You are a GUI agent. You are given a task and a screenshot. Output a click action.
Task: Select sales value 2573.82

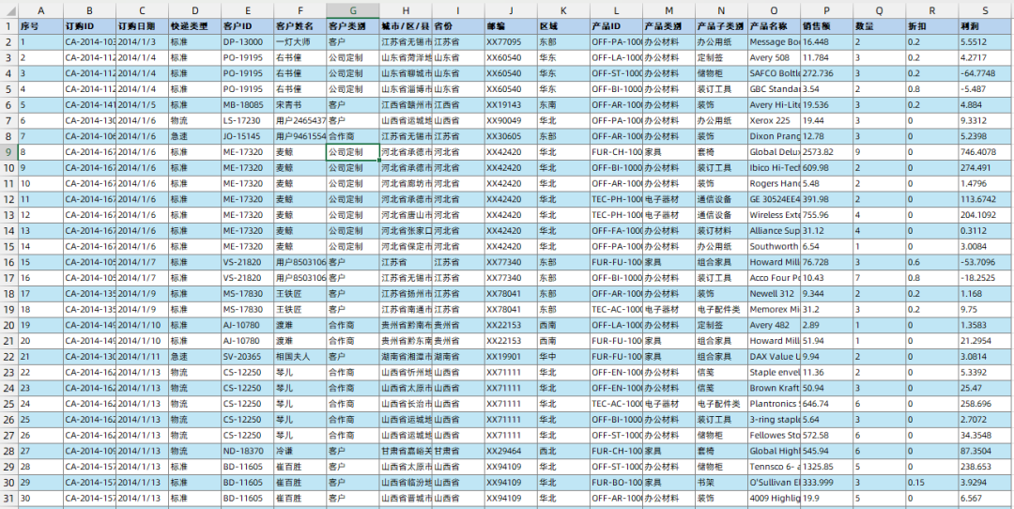[x=826, y=152]
